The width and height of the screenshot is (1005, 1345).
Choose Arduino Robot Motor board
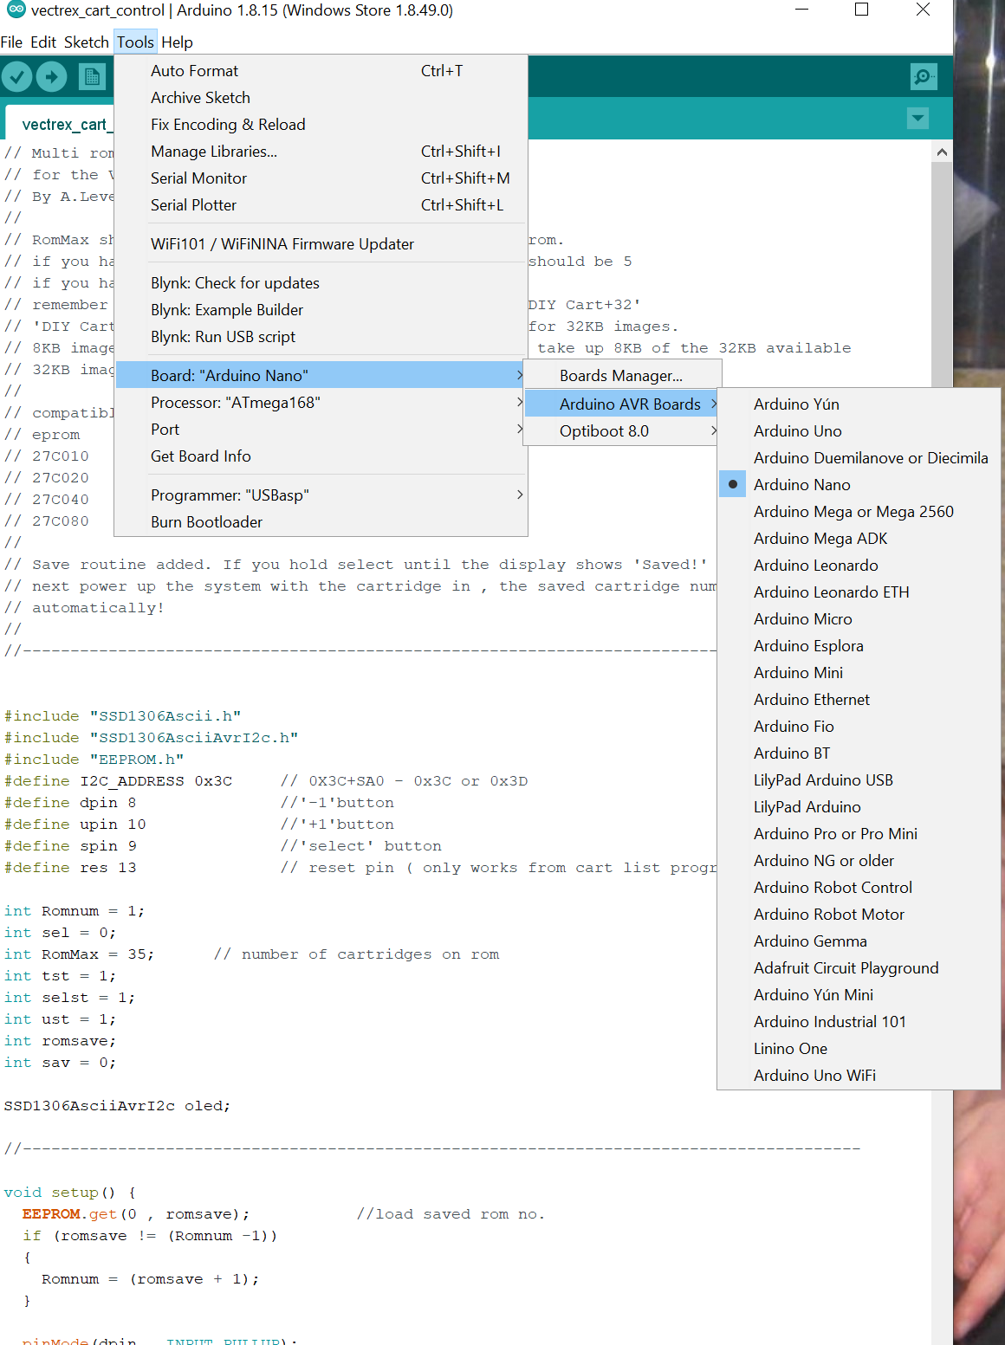859,915
